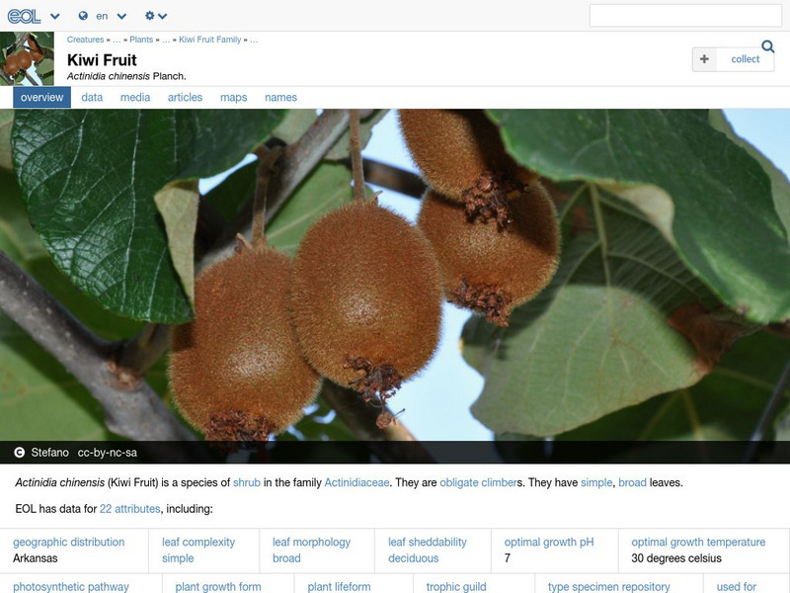Select the articles tab
The width and height of the screenshot is (790, 593).
click(x=187, y=97)
